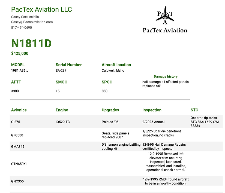This screenshot has height=193, width=225.
Task: Click the 2/2025 Annual inspection entry
Action: click(x=153, y=122)
